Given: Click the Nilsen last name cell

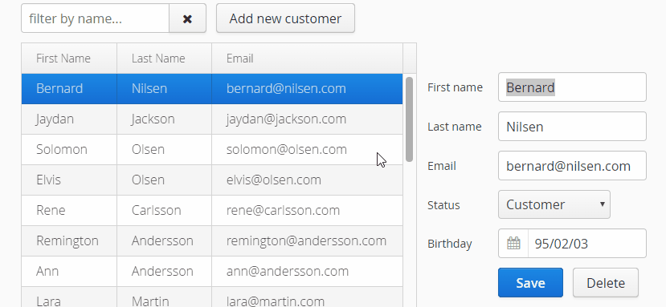Looking at the screenshot, I should click(x=165, y=89).
